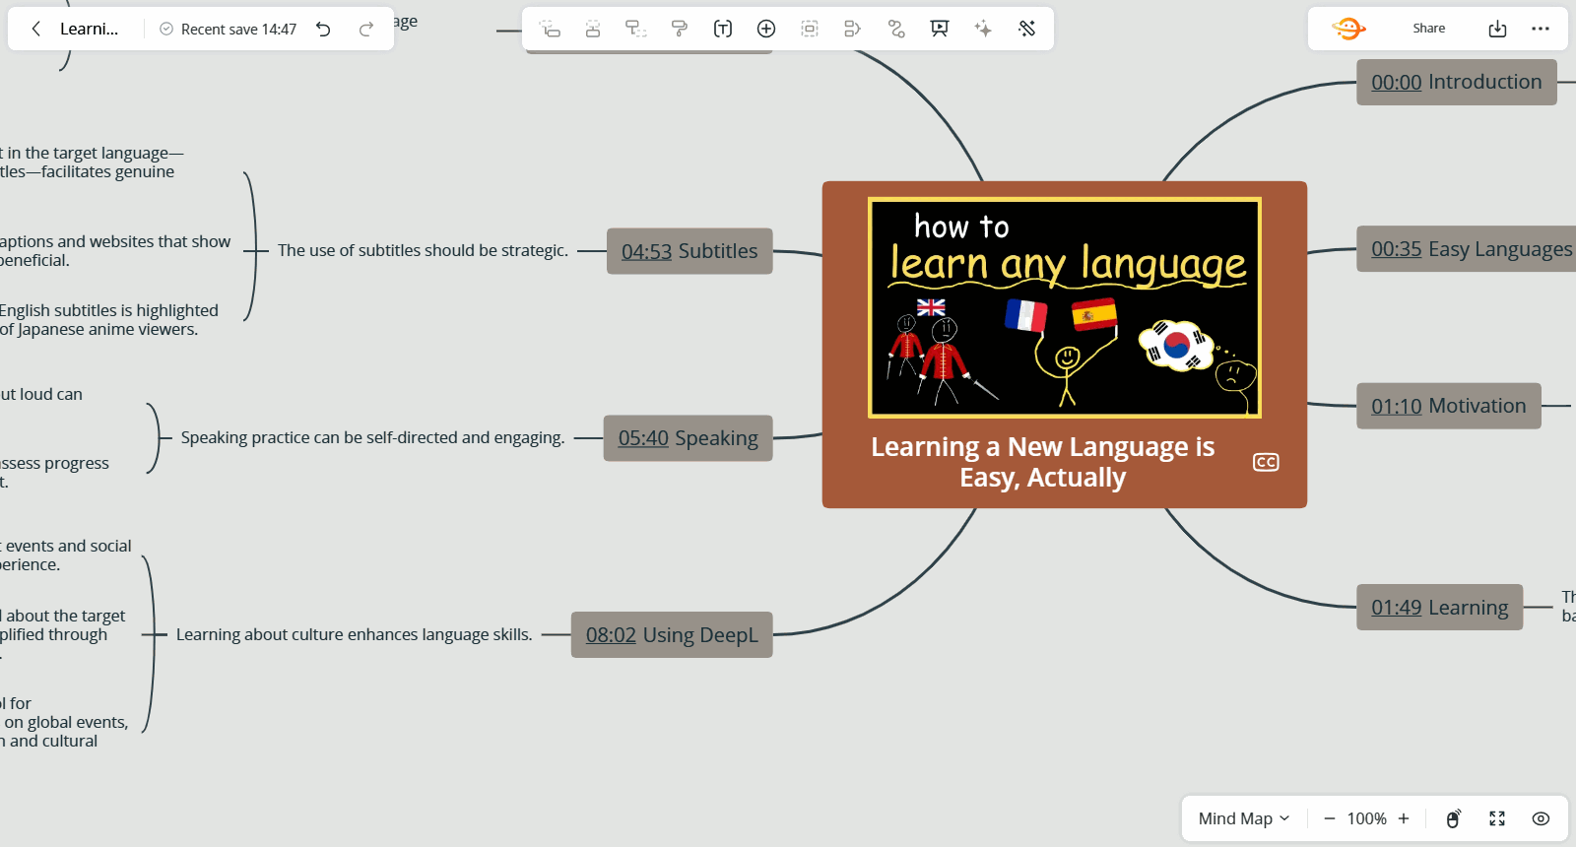Toggle mouse navigation mode
The height and width of the screenshot is (847, 1576).
pos(1453,818)
